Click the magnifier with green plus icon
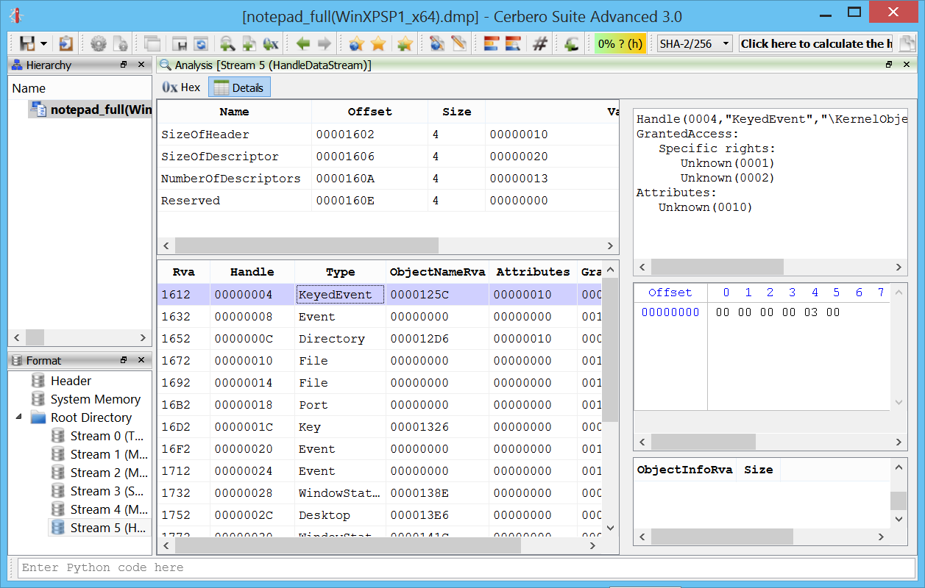The height and width of the screenshot is (588, 925). pos(227,43)
